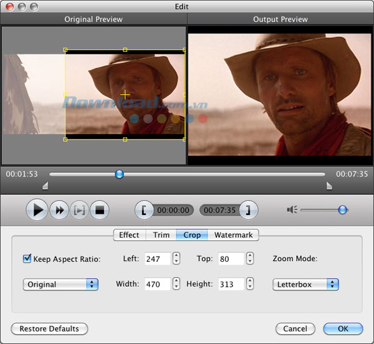Click the Zoom Mode label
374x344 pixels.
295,259
